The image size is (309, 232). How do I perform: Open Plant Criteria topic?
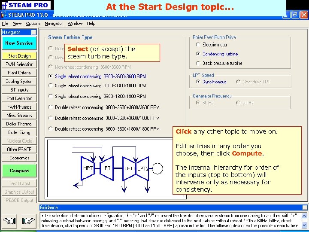[x=19, y=73]
